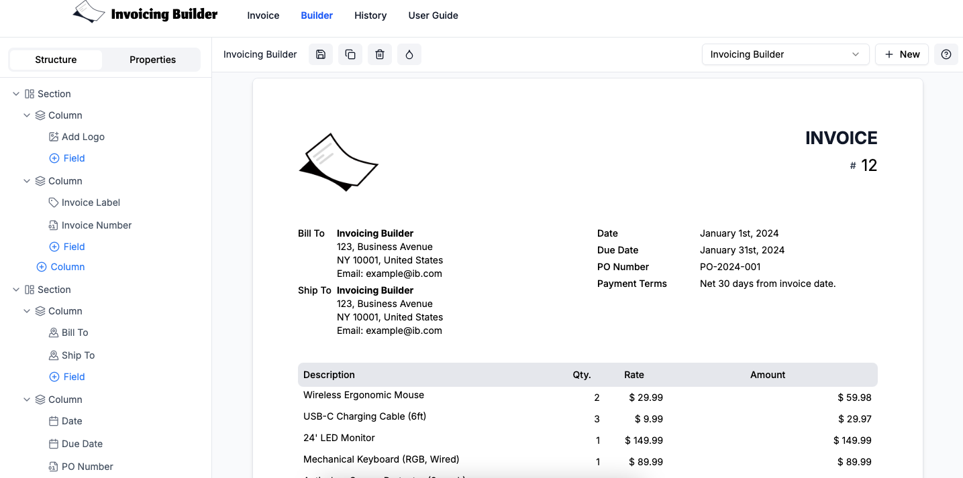This screenshot has width=963, height=478.
Task: Add a Field under Invoice Number
Action: click(67, 247)
